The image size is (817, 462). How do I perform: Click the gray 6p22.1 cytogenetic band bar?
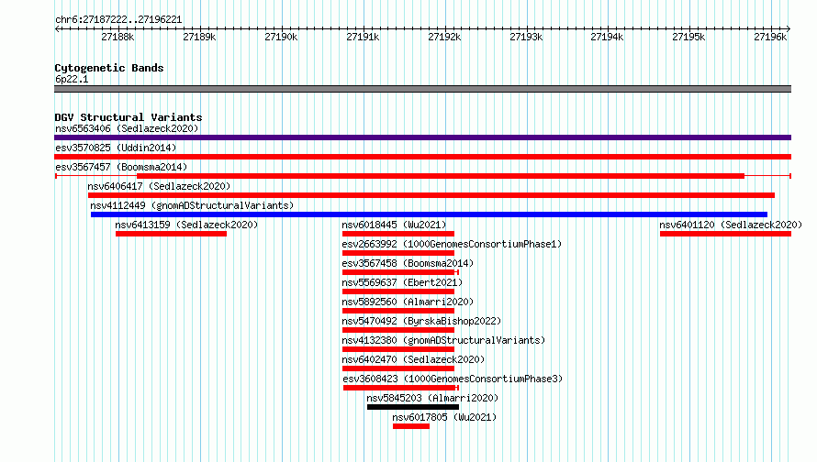click(422, 89)
